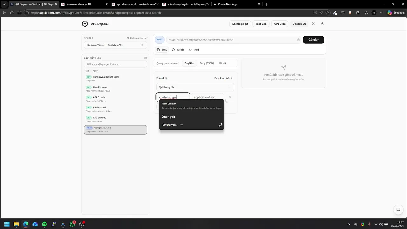Open browser extensions puzzle icon

click(358, 13)
